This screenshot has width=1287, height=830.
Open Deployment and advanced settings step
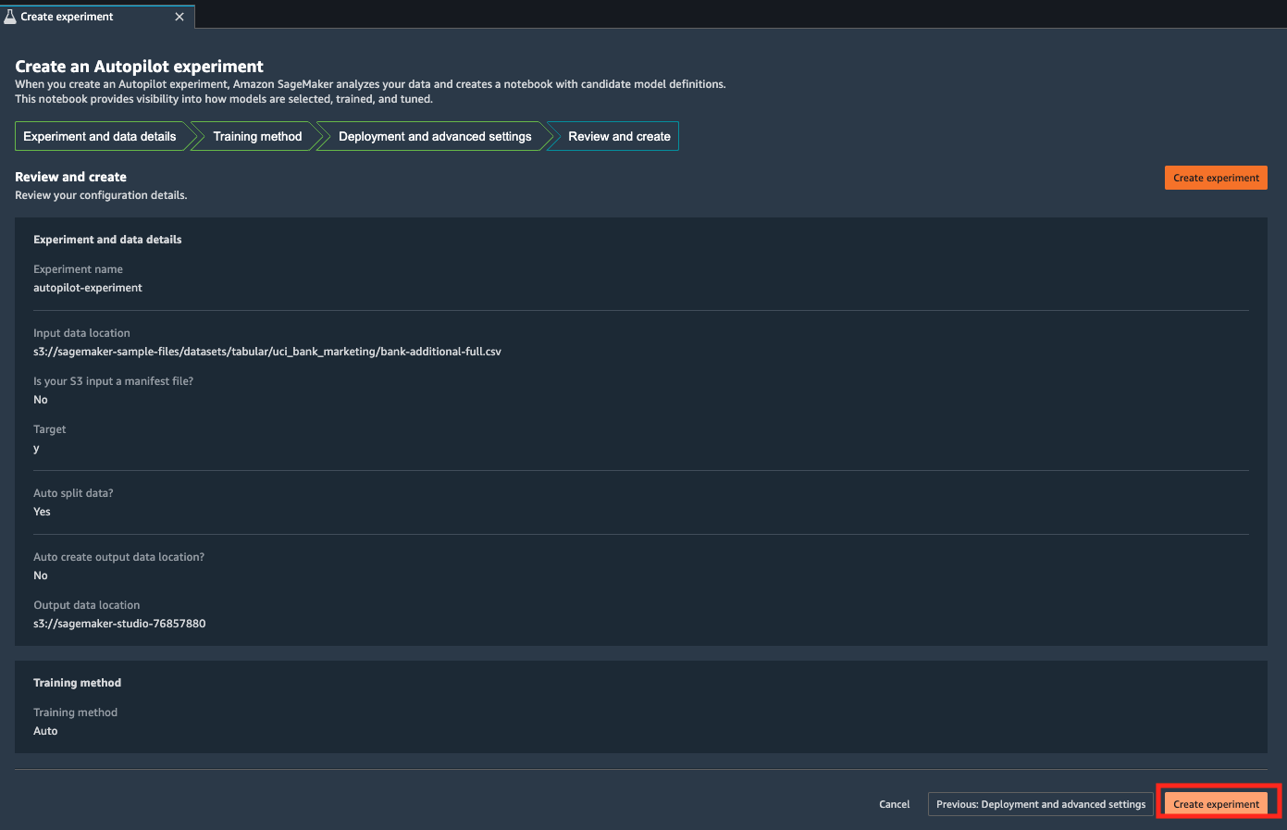point(435,136)
